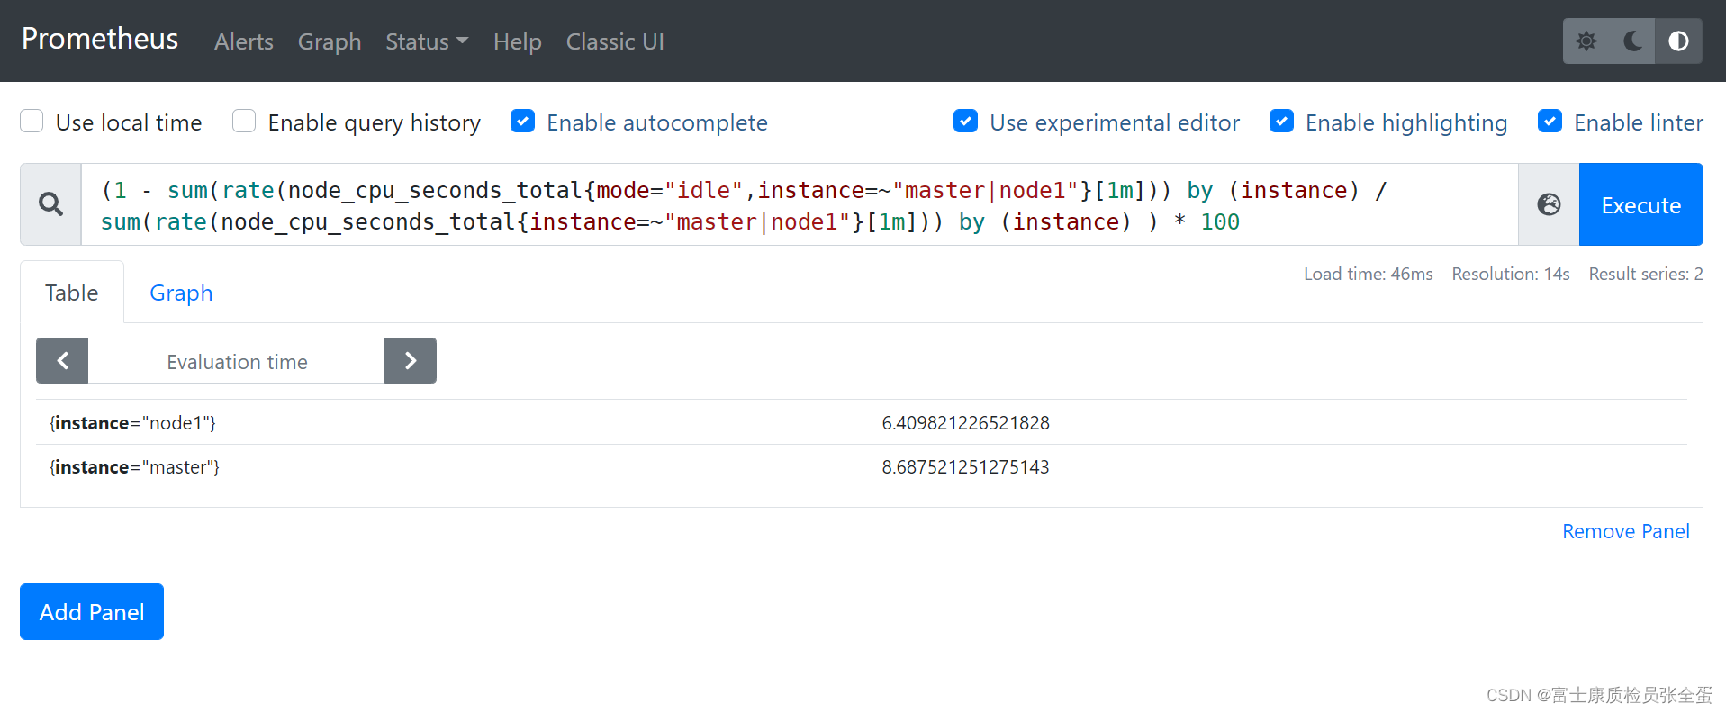Add a new panel

(x=92, y=612)
